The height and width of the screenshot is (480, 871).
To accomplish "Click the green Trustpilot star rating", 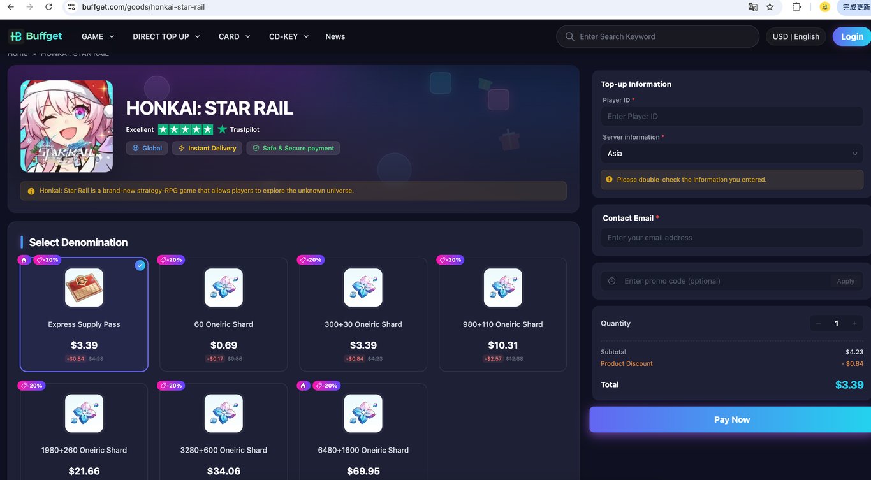I will (186, 129).
